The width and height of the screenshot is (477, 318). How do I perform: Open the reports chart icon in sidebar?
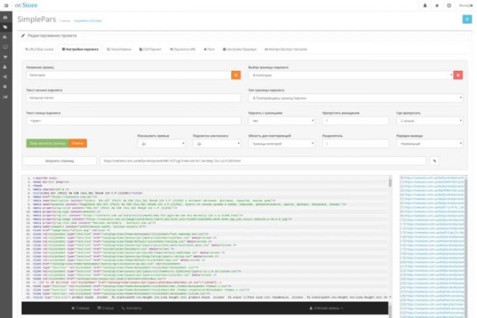5,97
